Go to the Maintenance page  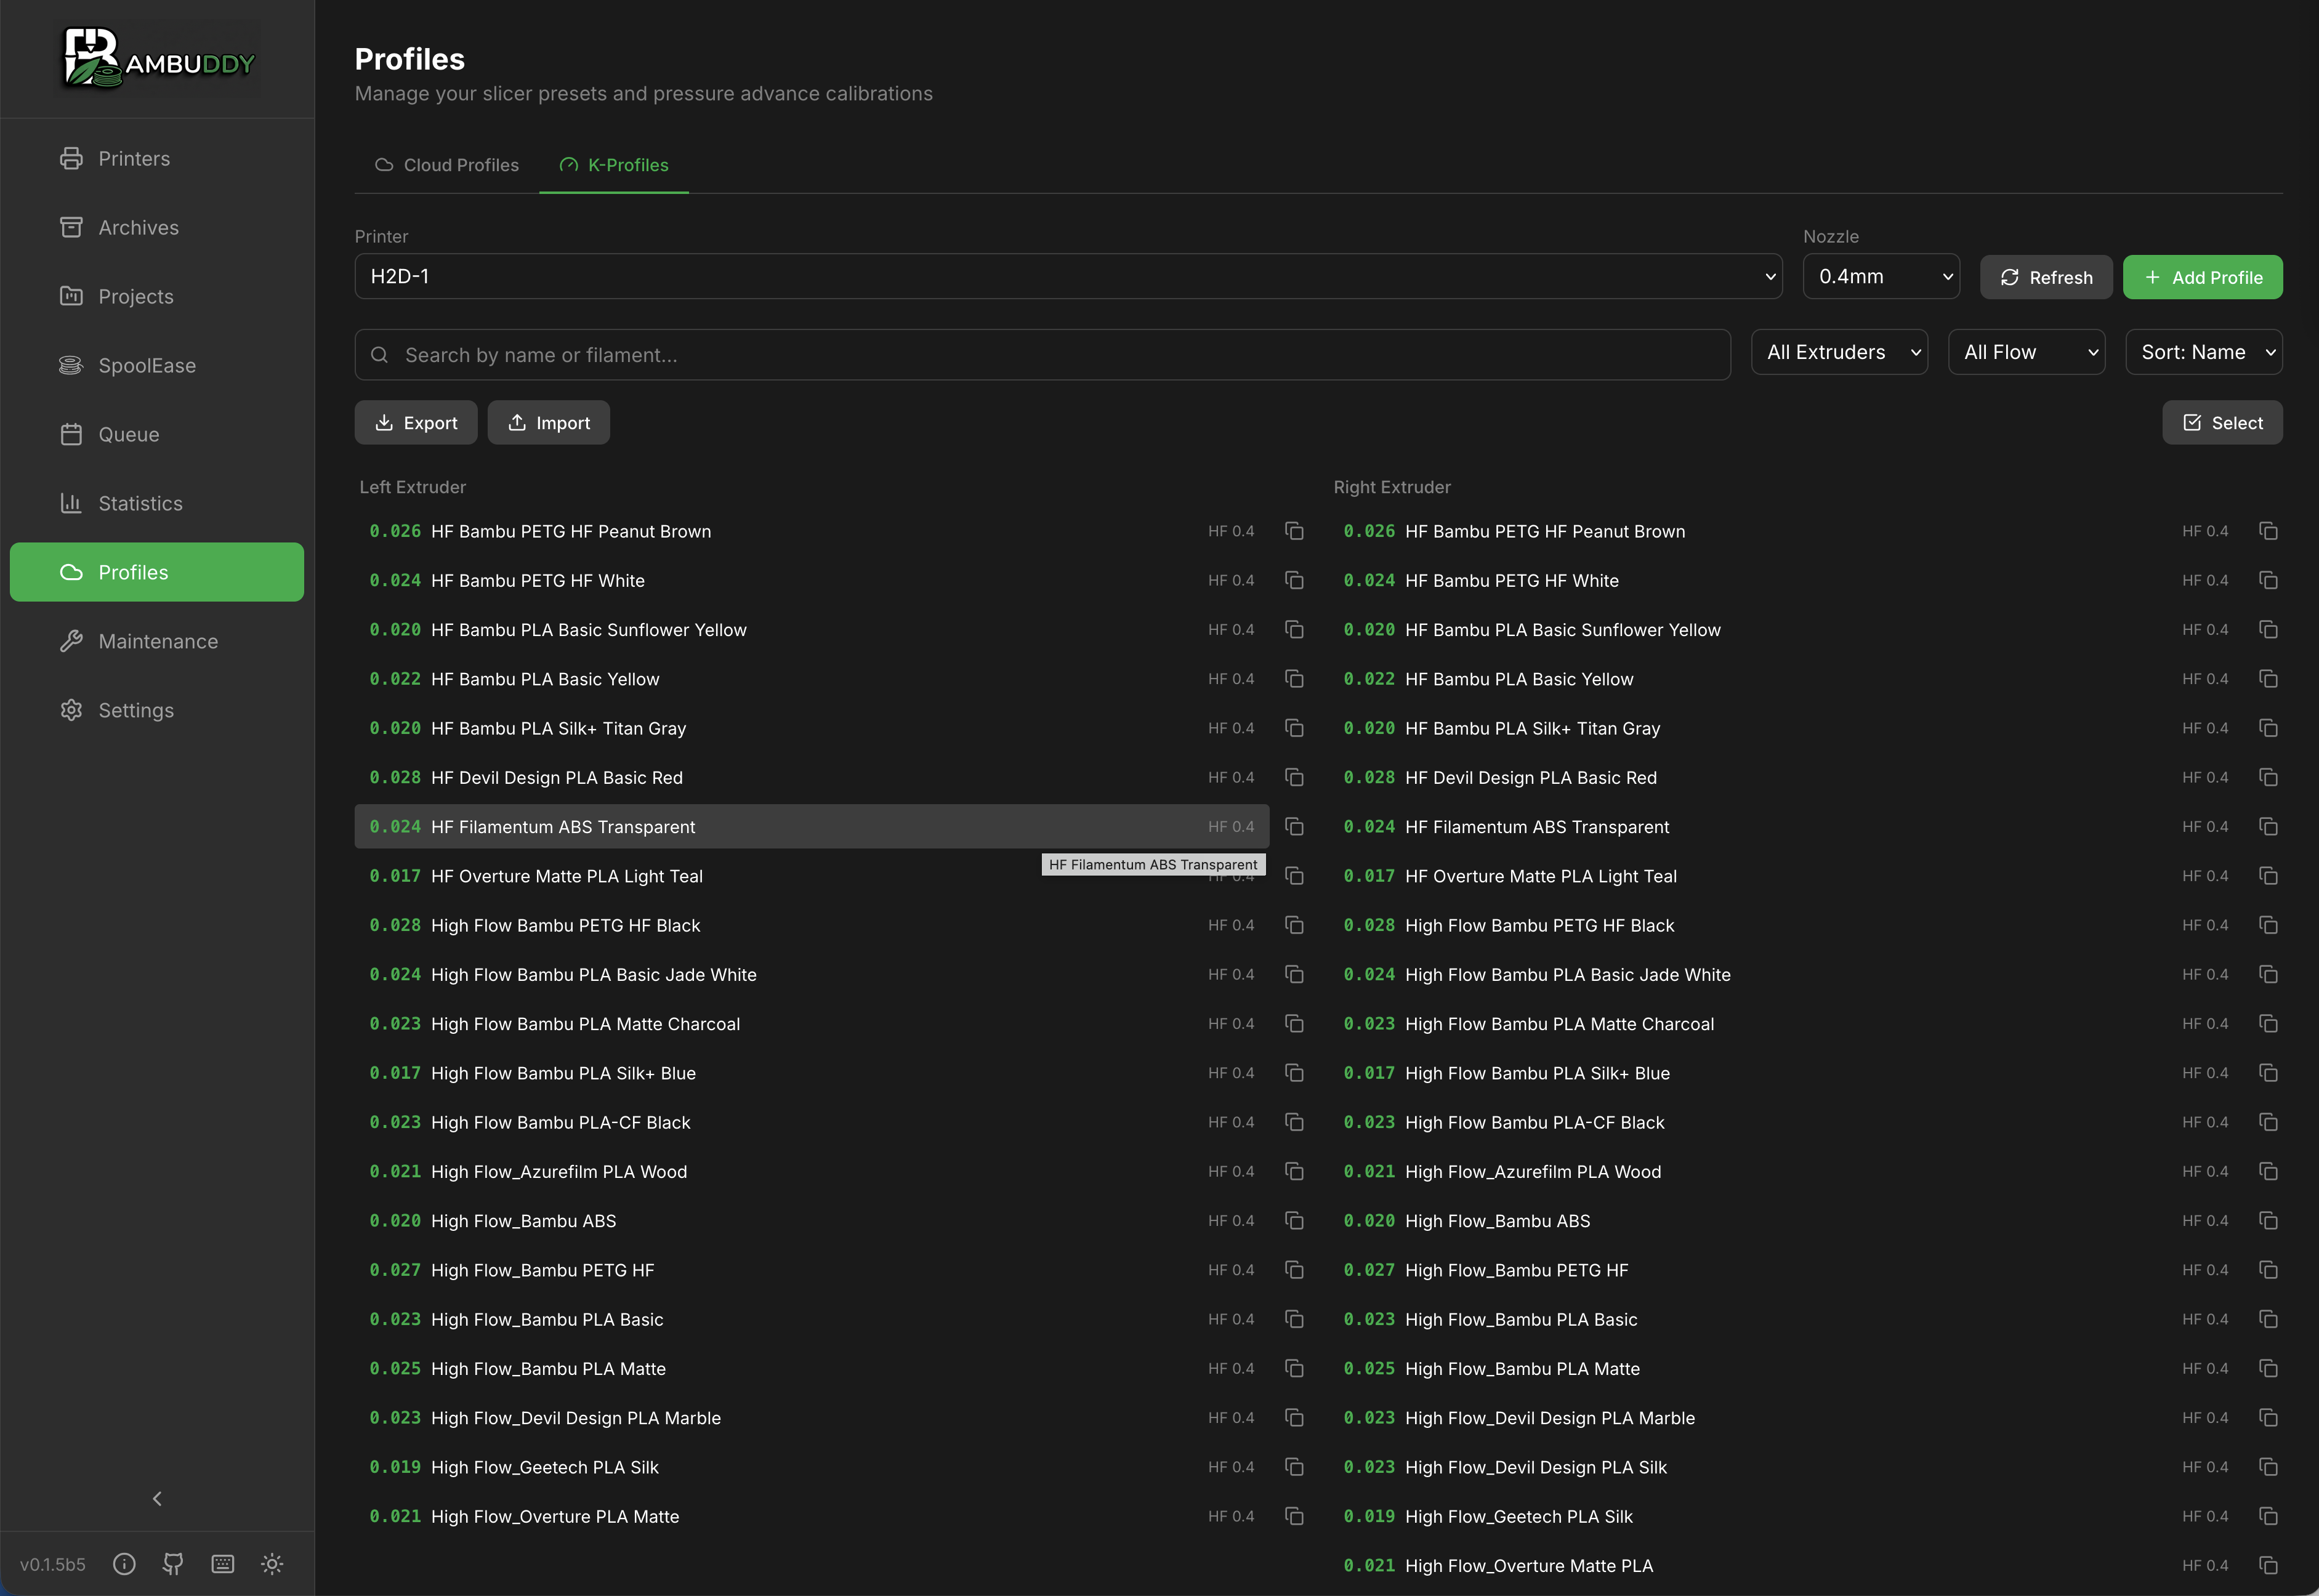click(157, 641)
